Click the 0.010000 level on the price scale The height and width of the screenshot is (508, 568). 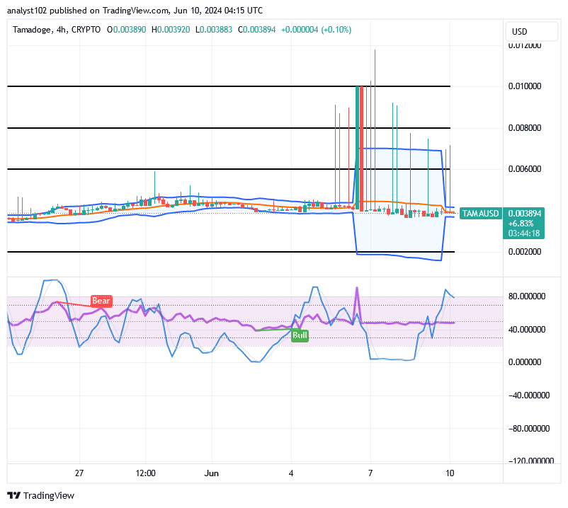(526, 84)
